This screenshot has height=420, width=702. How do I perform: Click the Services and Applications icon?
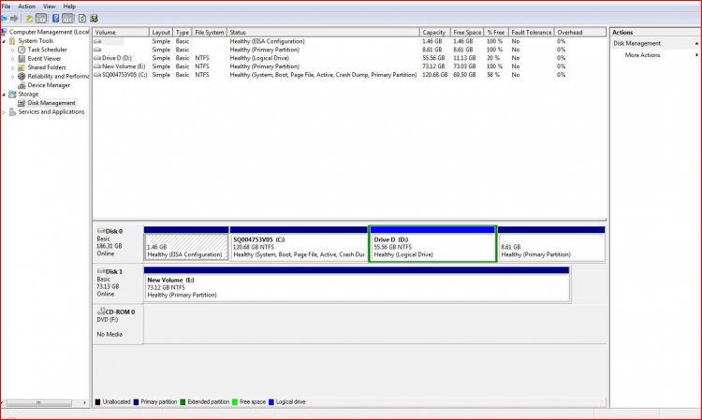[12, 112]
